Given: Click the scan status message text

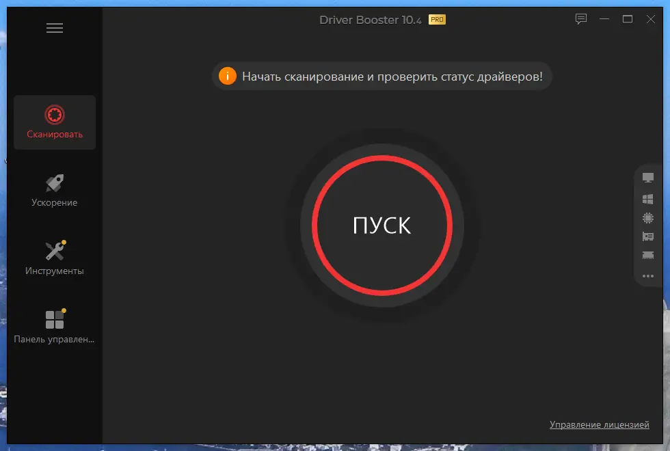Looking at the screenshot, I should pyautogui.click(x=392, y=77).
